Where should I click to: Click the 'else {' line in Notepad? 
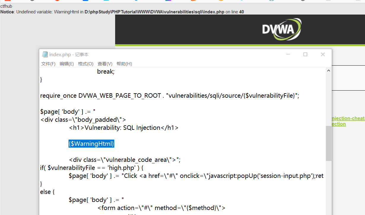pyautogui.click(x=47, y=192)
